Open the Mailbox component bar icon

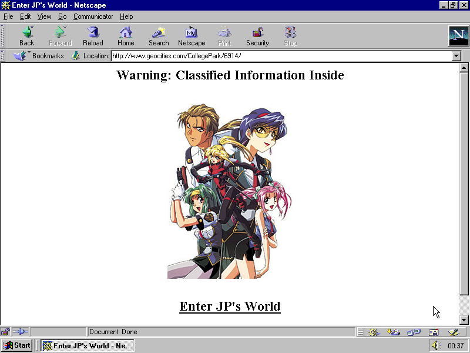(393, 332)
